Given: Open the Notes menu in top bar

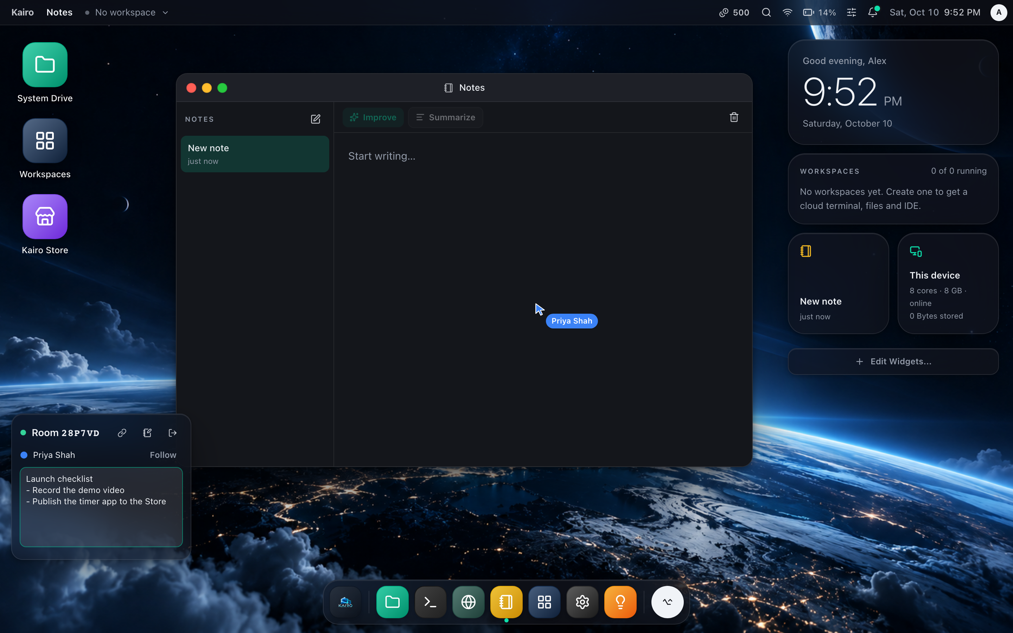Looking at the screenshot, I should tap(59, 13).
